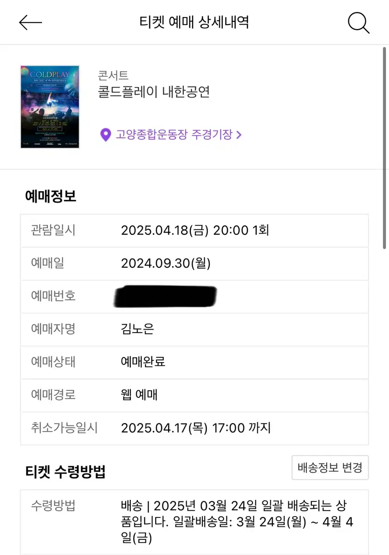Image resolution: width=389 pixels, height=555 pixels.
Task: Tap the 취소가능일시 deadline row
Action: (194, 428)
